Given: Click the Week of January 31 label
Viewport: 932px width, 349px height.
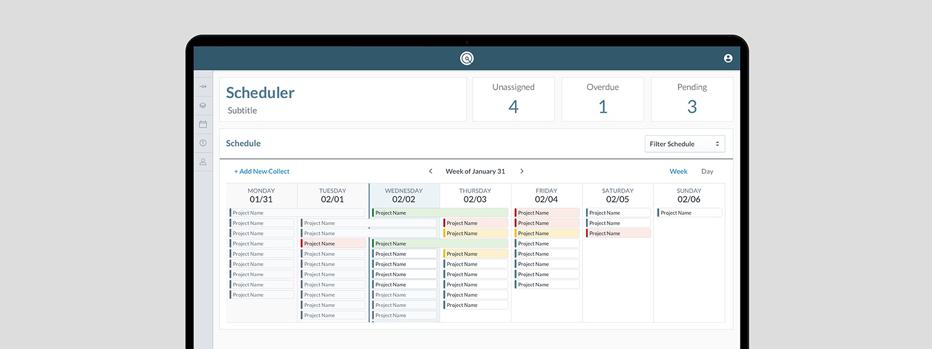Looking at the screenshot, I should click(475, 171).
